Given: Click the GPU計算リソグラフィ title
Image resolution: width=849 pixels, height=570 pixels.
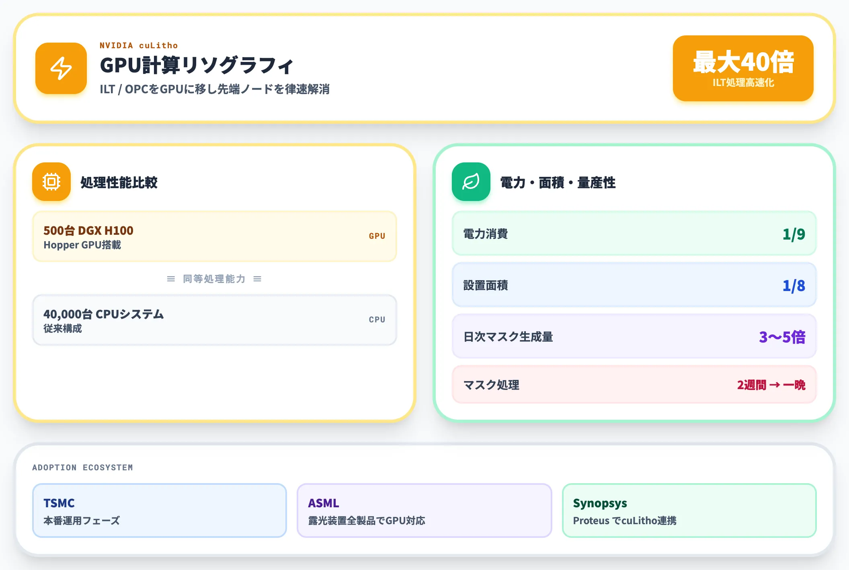Looking at the screenshot, I should (x=197, y=66).
